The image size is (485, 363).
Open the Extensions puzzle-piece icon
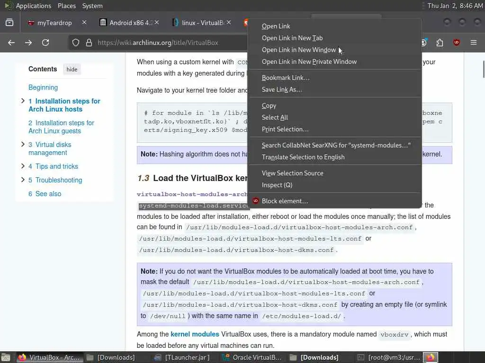440,43
